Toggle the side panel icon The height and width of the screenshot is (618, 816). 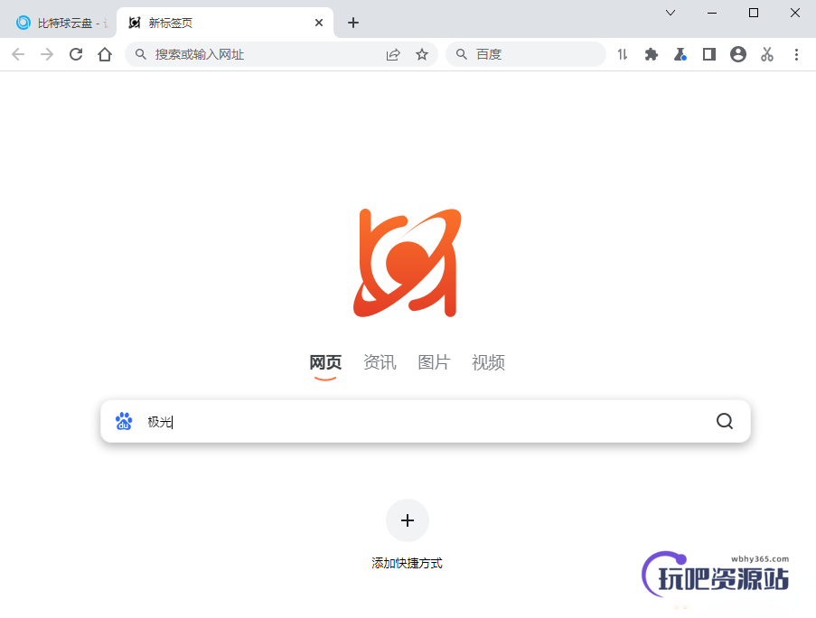[708, 54]
